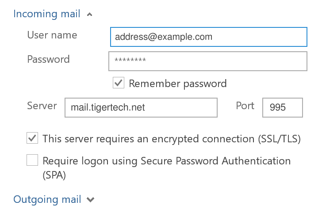The image size is (322, 217).
Task: Click the User name label
Action: (52, 35)
